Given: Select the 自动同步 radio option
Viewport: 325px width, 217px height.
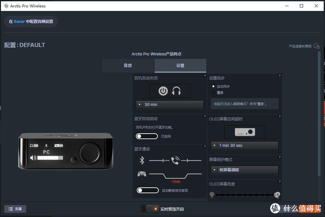Looking at the screenshot, I should coord(213,86).
